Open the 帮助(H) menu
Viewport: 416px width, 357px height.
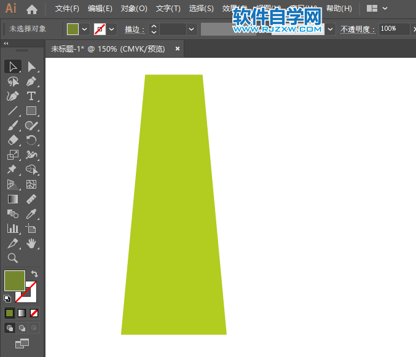339,9
